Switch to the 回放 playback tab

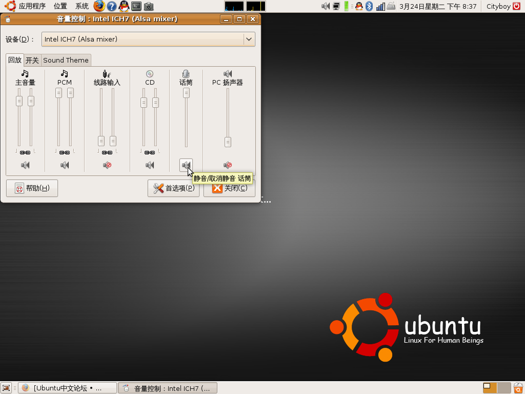click(x=15, y=60)
